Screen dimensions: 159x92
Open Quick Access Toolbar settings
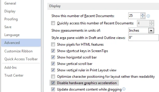click(21, 59)
